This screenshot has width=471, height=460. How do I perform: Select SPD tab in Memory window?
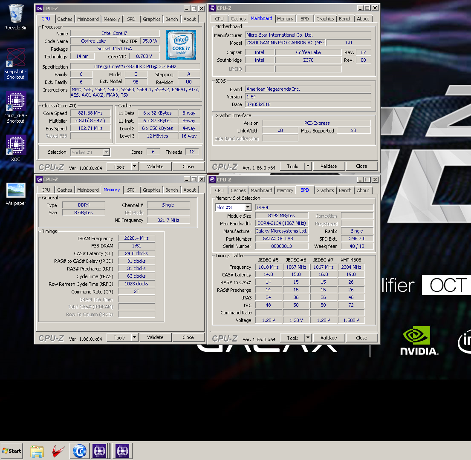(x=131, y=190)
